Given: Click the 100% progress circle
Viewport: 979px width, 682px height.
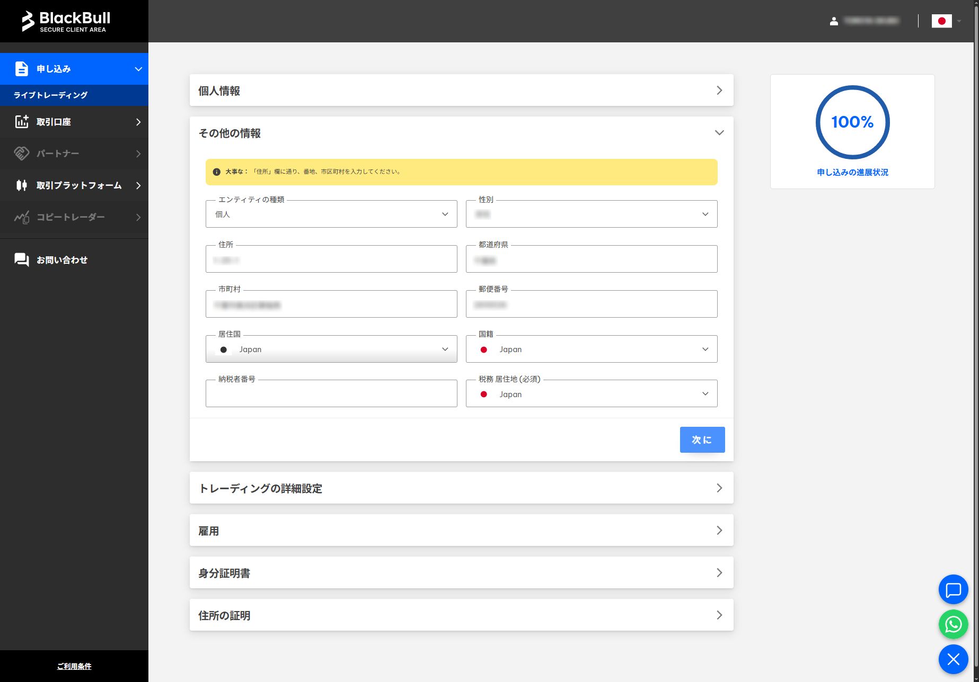Looking at the screenshot, I should coord(852,122).
